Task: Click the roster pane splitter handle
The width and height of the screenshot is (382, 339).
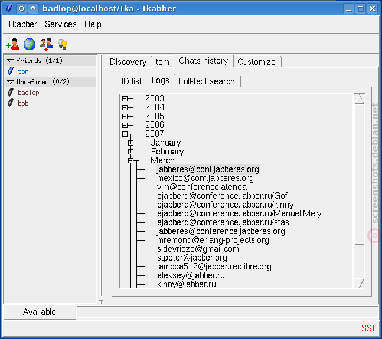Action: pyautogui.click(x=101, y=299)
